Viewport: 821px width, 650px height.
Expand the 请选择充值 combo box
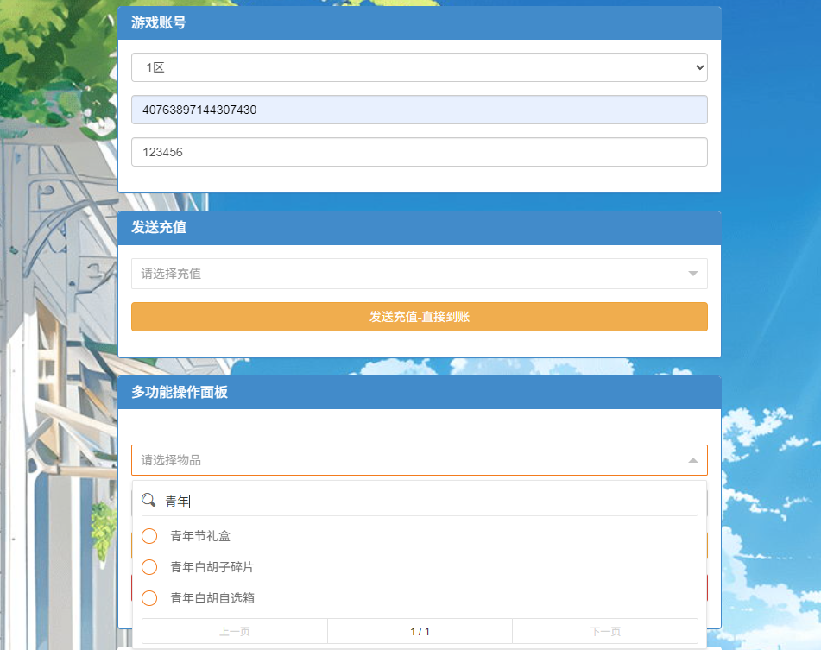(419, 274)
